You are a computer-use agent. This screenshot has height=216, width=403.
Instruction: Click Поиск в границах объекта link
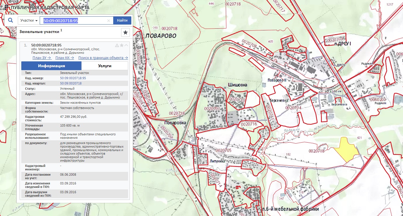(x=103, y=58)
